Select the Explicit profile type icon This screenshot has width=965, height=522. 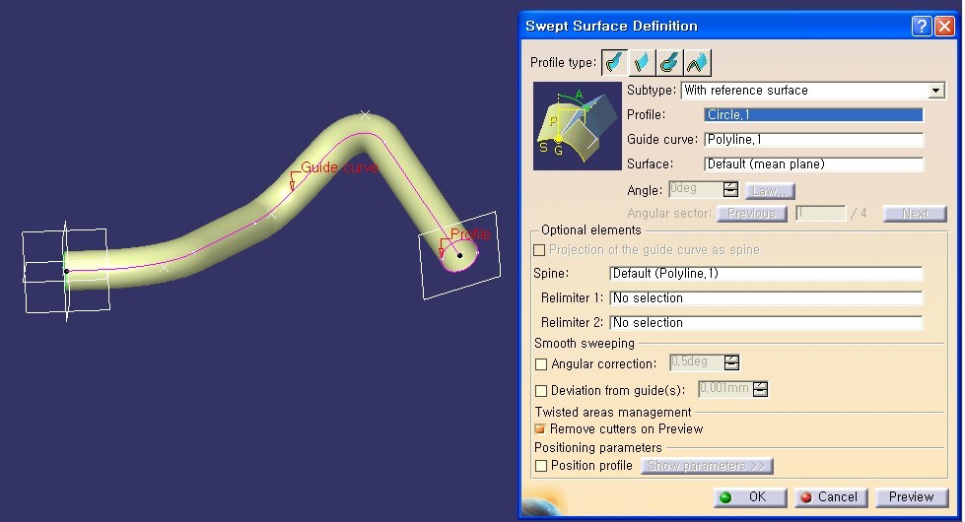(x=614, y=63)
